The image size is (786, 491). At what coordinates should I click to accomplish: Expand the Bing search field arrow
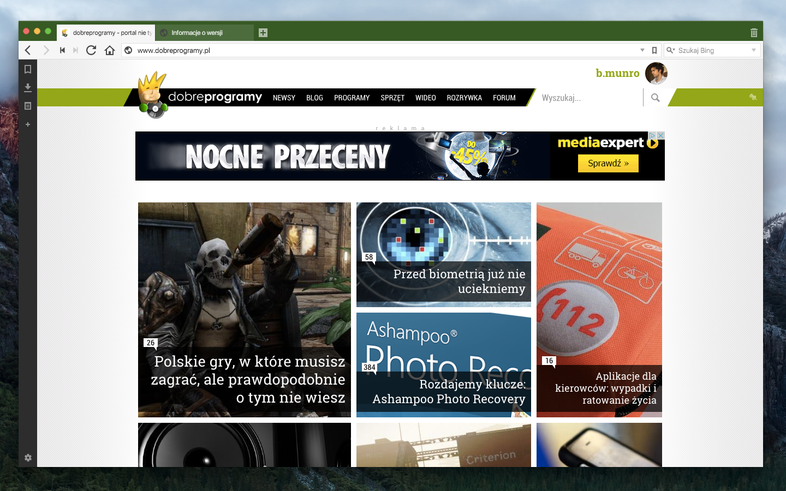tap(754, 50)
